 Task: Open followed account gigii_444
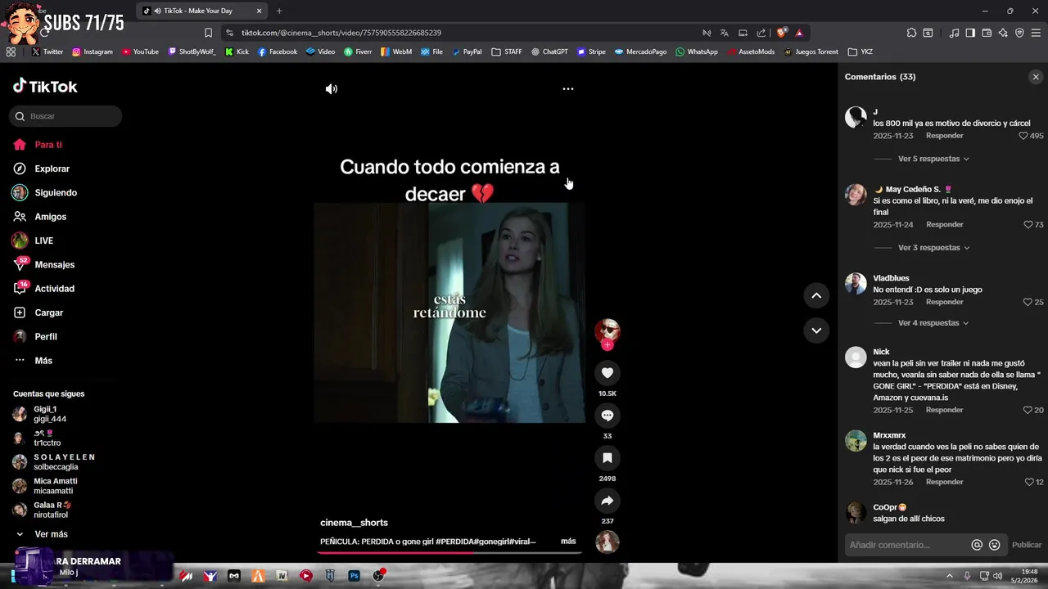coord(49,414)
